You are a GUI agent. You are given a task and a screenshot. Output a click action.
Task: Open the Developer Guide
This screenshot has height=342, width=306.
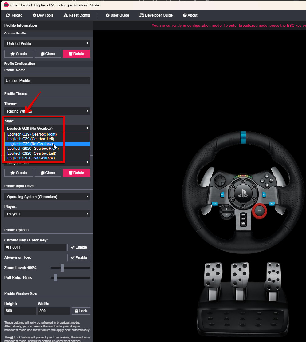[x=156, y=15]
